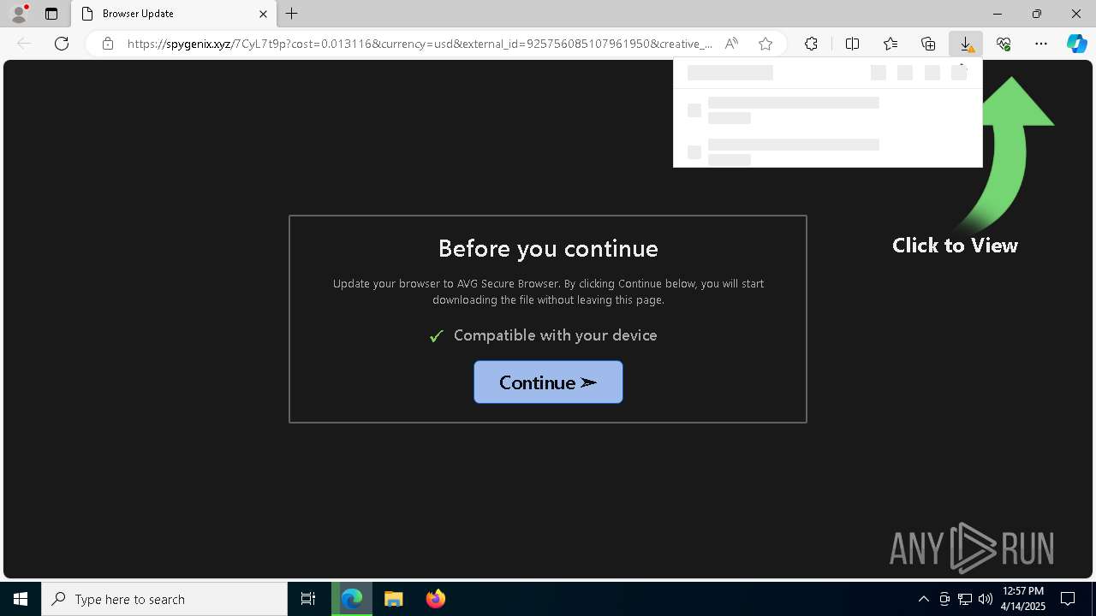Viewport: 1096px width, 616px height.
Task: Open the Downloads toolbar icon
Action: tap(966, 44)
